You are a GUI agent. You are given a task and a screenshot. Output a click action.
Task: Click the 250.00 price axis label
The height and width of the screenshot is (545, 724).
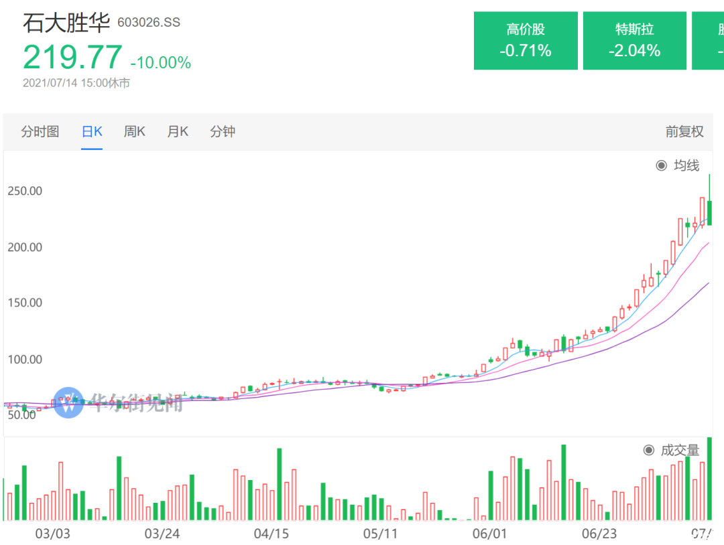coord(25,191)
